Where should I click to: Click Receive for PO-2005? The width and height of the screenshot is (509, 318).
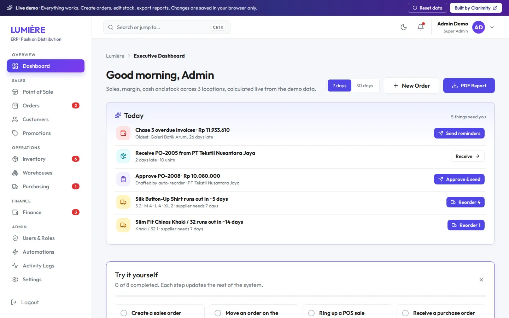pos(468,156)
